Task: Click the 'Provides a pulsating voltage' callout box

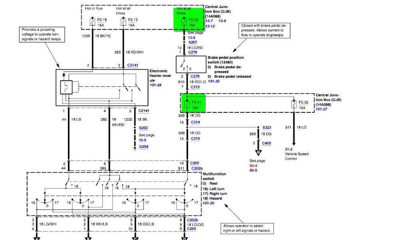Action: [x=43, y=35]
